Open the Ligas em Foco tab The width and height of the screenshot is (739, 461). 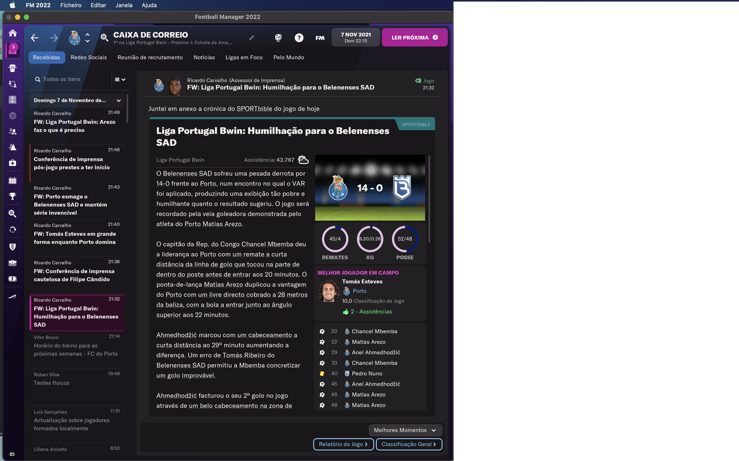pyautogui.click(x=244, y=58)
